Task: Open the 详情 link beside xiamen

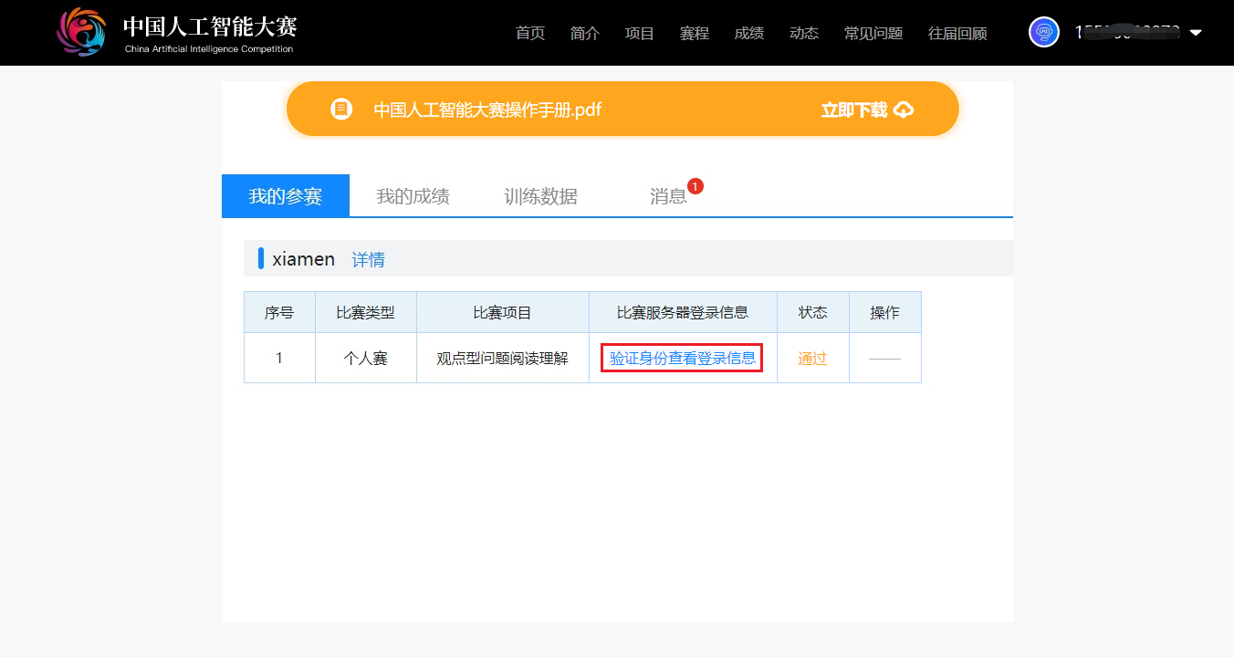Action: (x=369, y=259)
